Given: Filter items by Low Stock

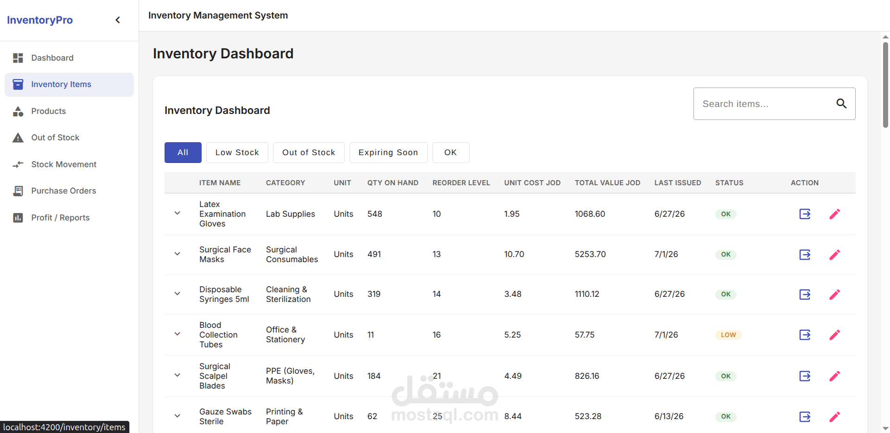Looking at the screenshot, I should pyautogui.click(x=237, y=152).
